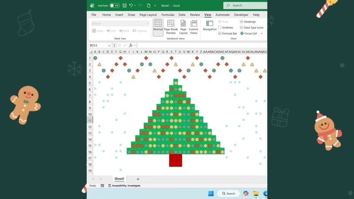The height and width of the screenshot is (199, 354).
Task: Click the taskbar Search box
Action: point(228,194)
